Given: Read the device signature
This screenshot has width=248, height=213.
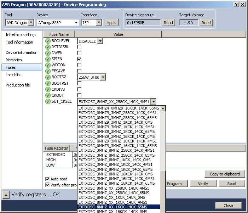Looking at the screenshot, I should 168,23.
